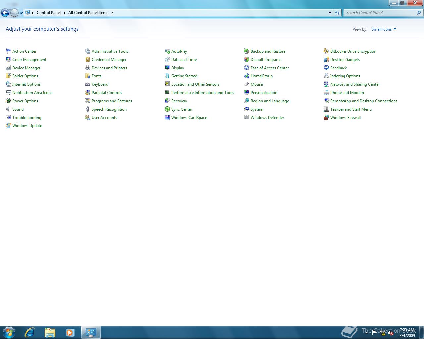This screenshot has height=339, width=424.
Task: Click the Administrative Tools icon
Action: [88, 51]
